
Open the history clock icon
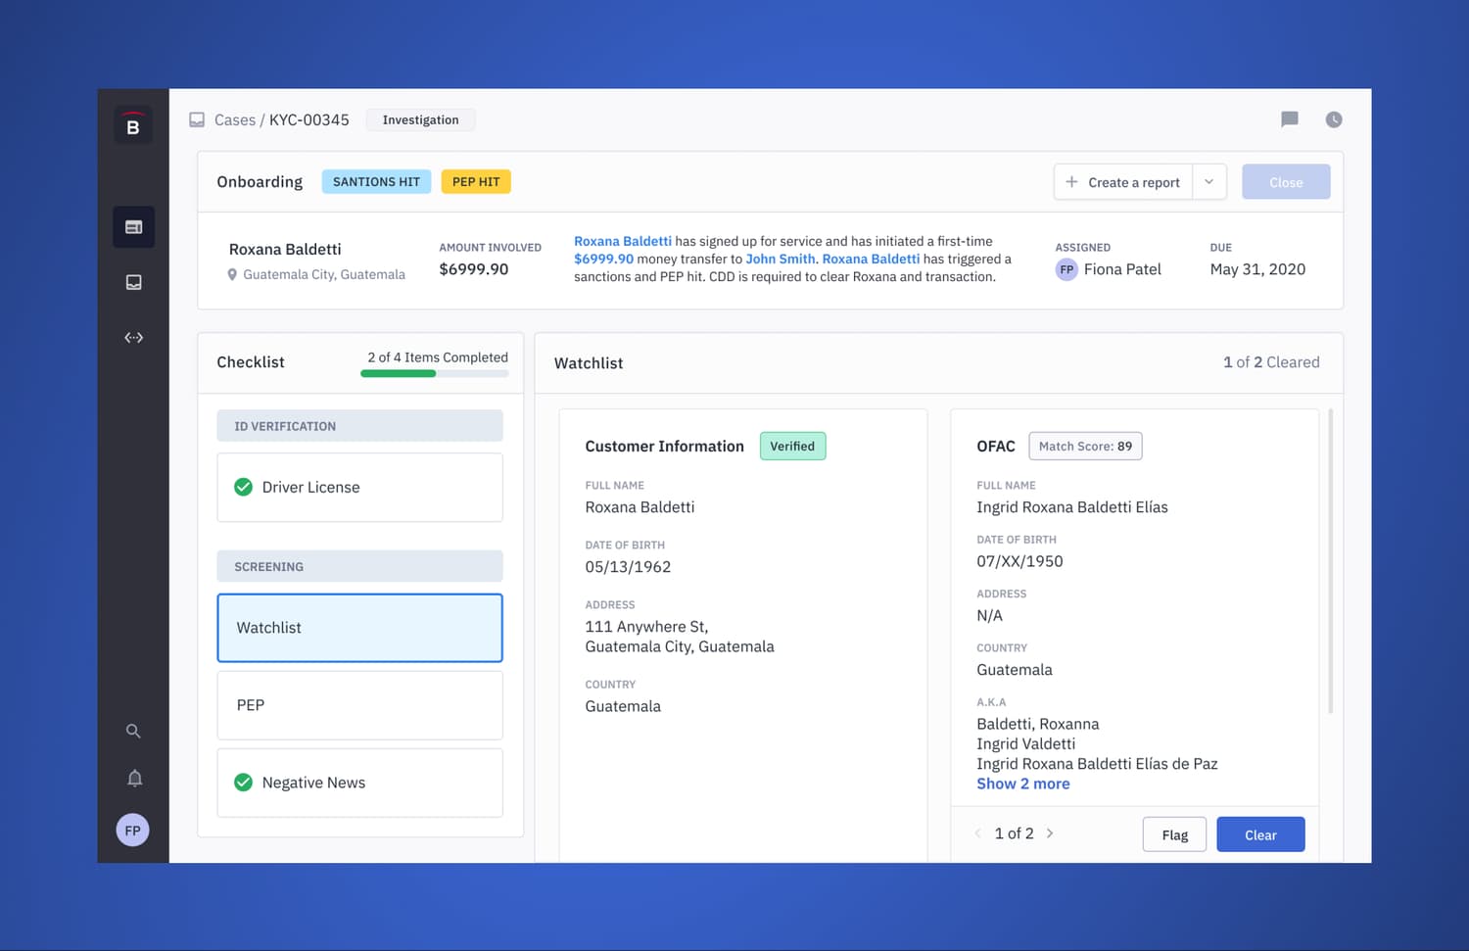[1334, 119]
